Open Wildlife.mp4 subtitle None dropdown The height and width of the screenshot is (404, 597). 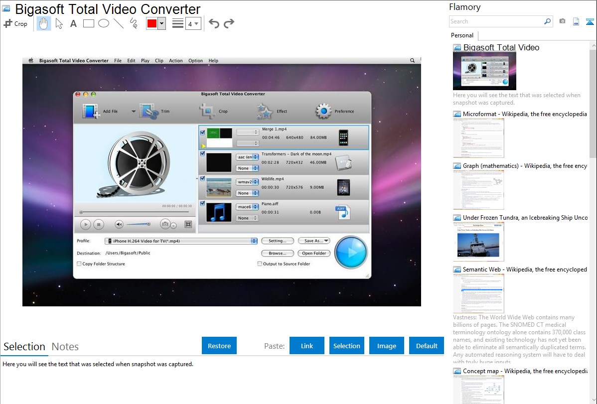(x=248, y=193)
